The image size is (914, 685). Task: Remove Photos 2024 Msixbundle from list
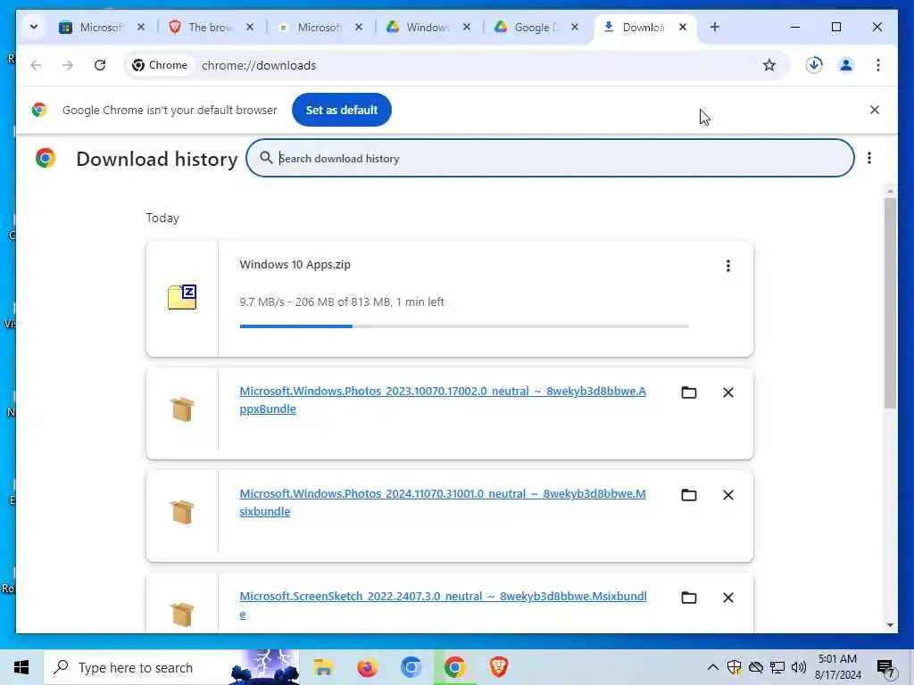pos(728,495)
